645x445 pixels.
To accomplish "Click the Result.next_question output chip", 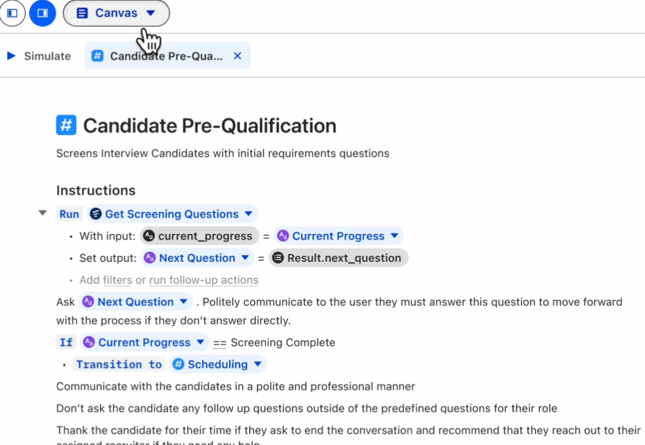I will click(x=339, y=258).
